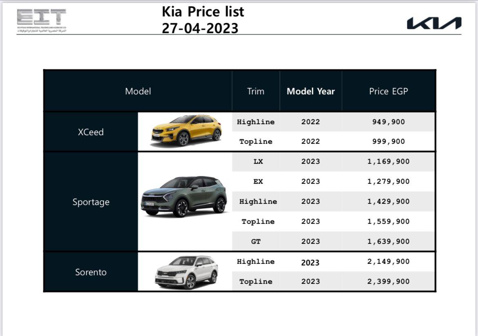Click the Kia brand logo
Viewport: 478px width, 336px height.
434,23
